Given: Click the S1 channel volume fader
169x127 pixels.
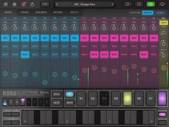Looking at the screenshot, I should (5, 73).
